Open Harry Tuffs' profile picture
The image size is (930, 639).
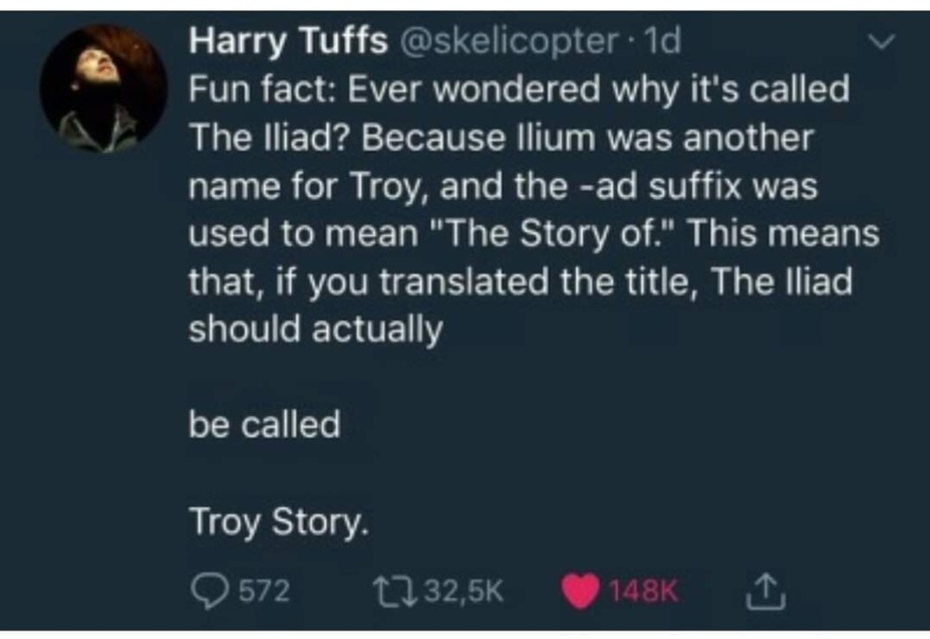click(103, 90)
